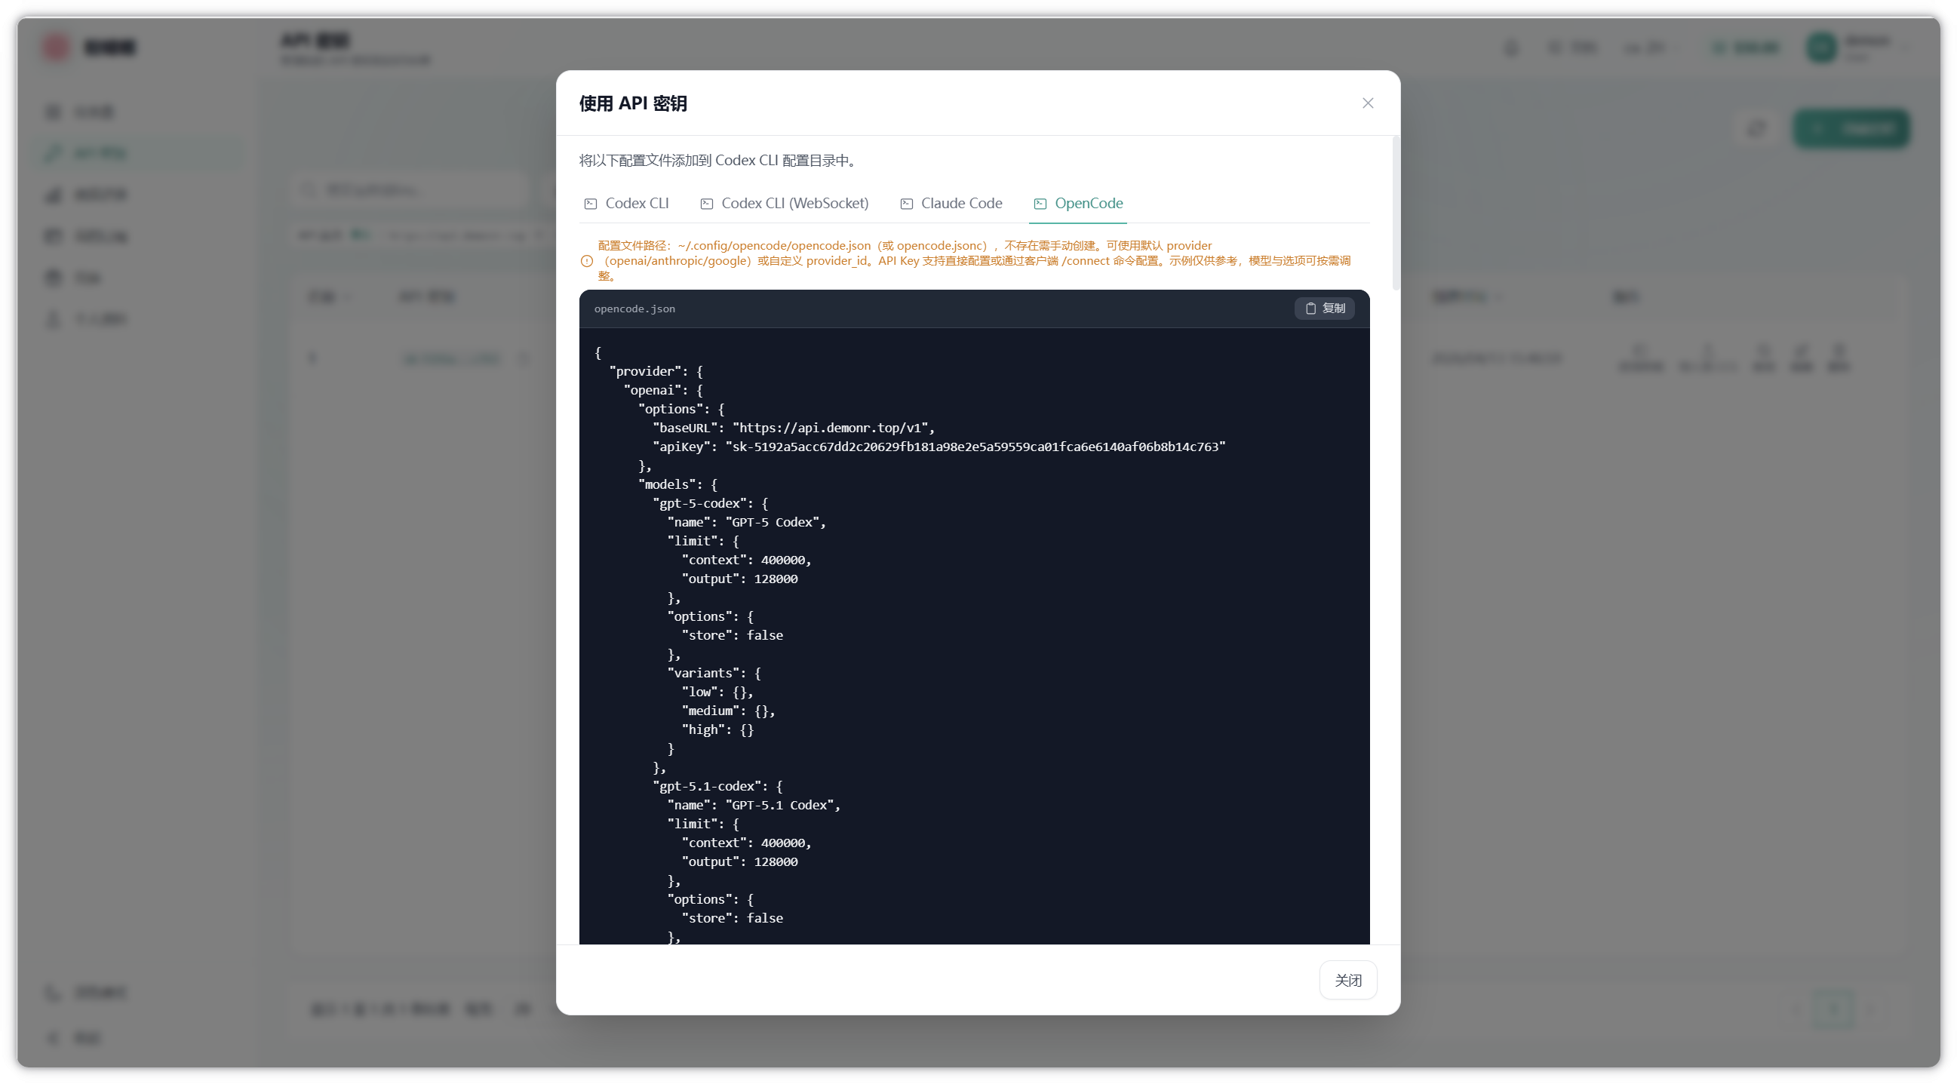This screenshot has height=1084, width=1957.
Task: Copy the opencode.json config
Action: click(x=1324, y=309)
